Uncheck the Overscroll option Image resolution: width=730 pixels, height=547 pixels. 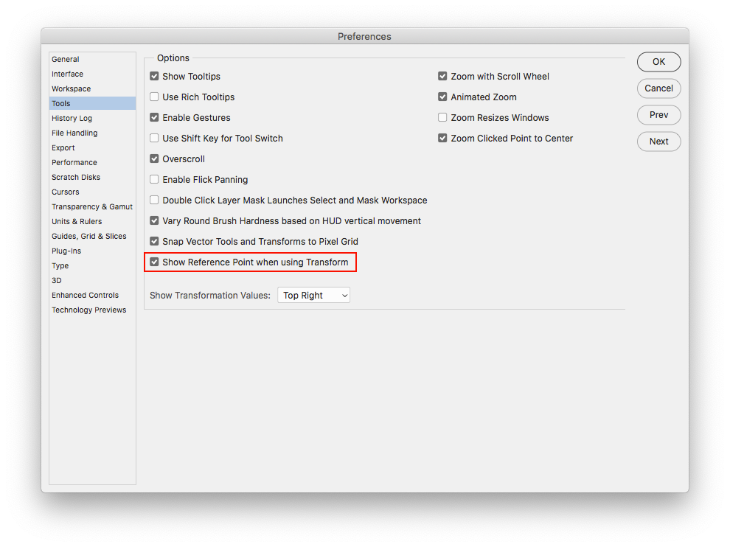pos(155,159)
